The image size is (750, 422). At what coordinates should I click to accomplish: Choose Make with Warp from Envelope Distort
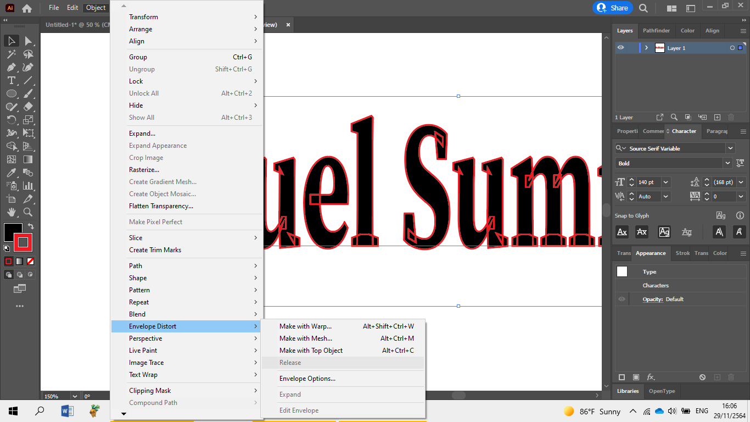coord(305,326)
